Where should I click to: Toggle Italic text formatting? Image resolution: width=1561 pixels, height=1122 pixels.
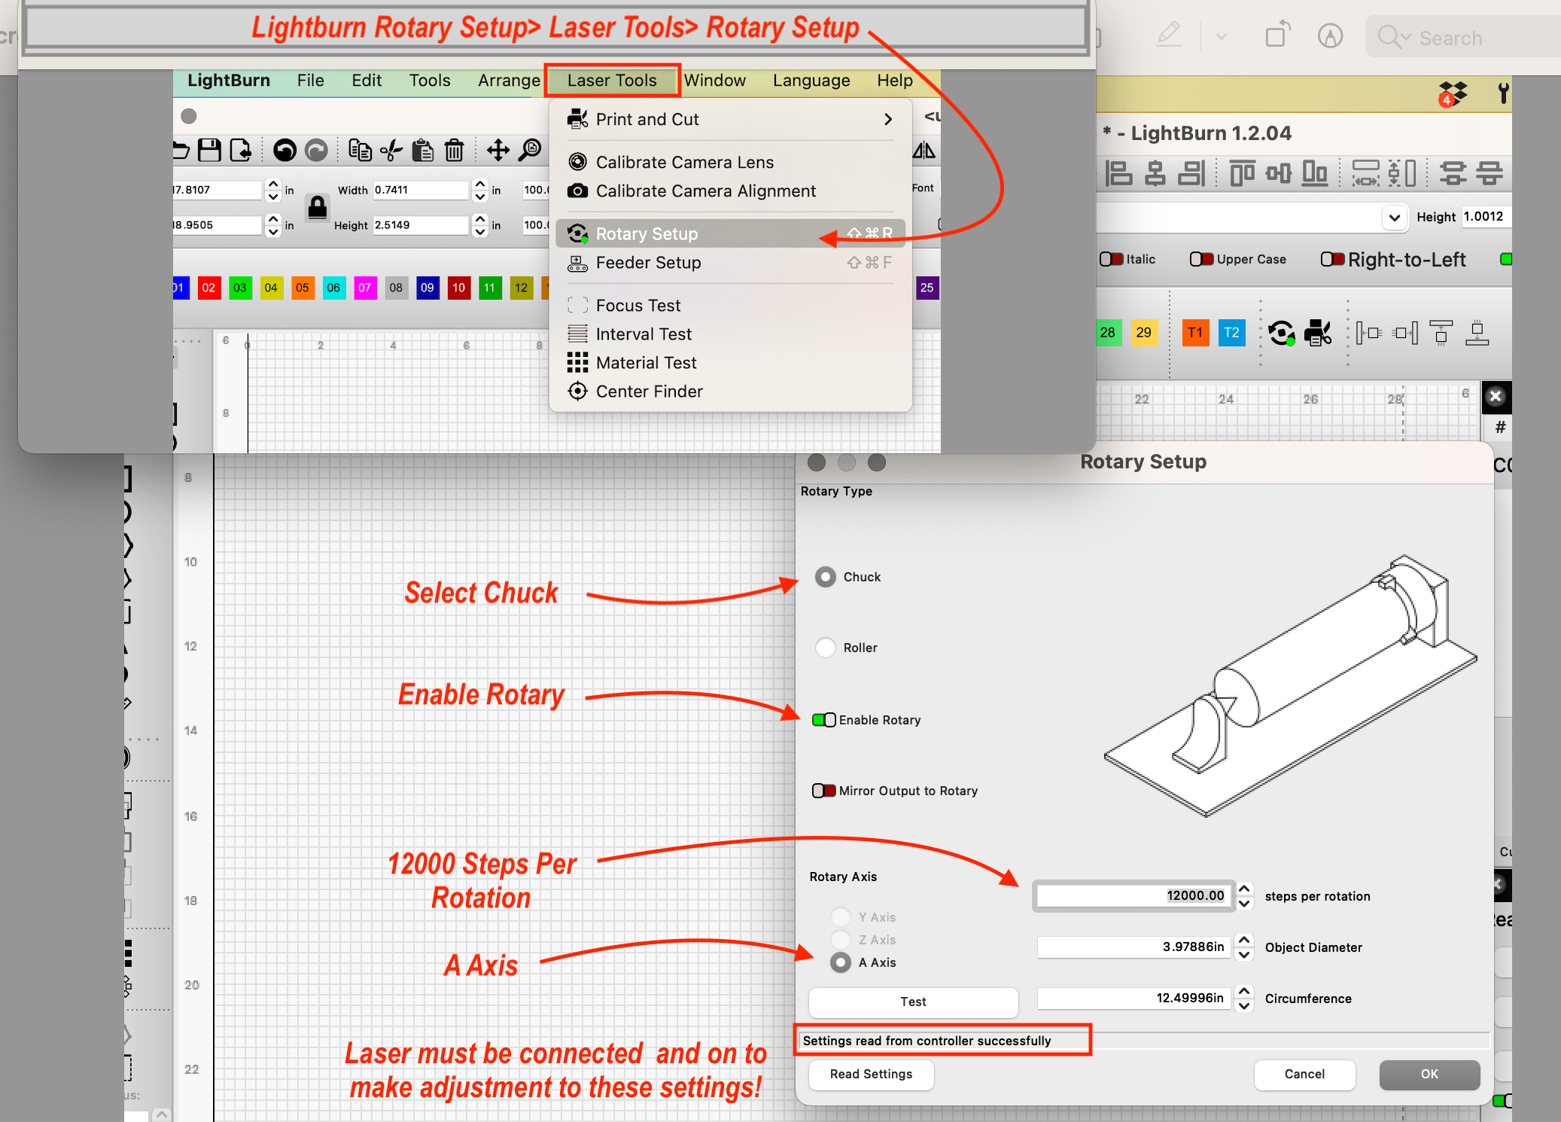point(1111,259)
